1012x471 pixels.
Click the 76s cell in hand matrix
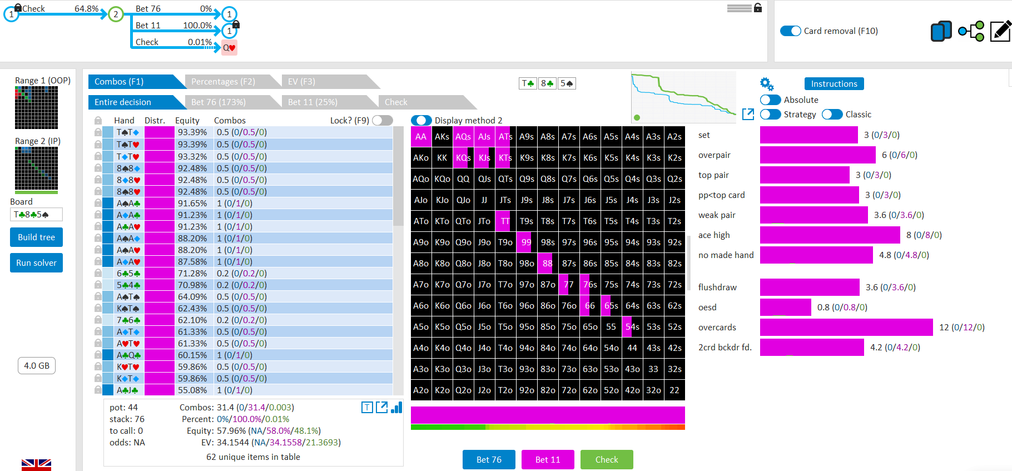pyautogui.click(x=590, y=285)
